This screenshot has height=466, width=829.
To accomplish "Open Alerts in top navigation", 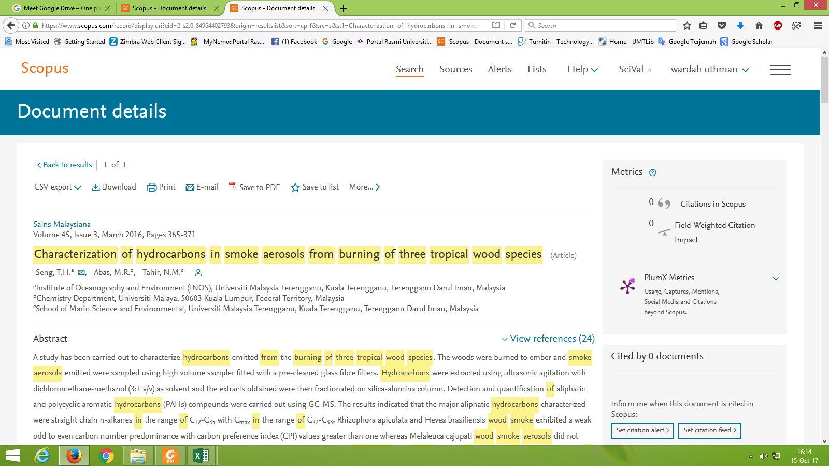I will (499, 69).
